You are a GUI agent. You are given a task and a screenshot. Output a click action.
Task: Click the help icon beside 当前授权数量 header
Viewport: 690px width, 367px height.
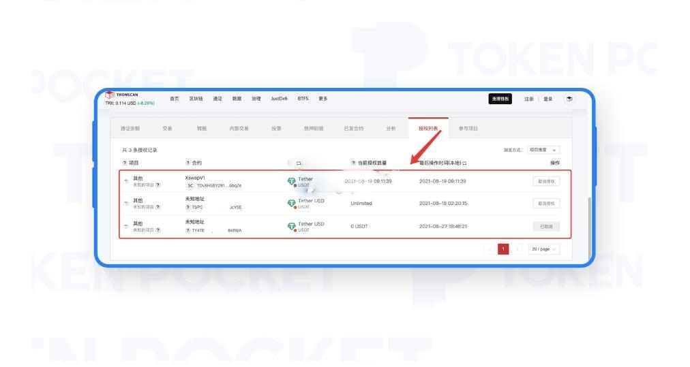point(352,163)
